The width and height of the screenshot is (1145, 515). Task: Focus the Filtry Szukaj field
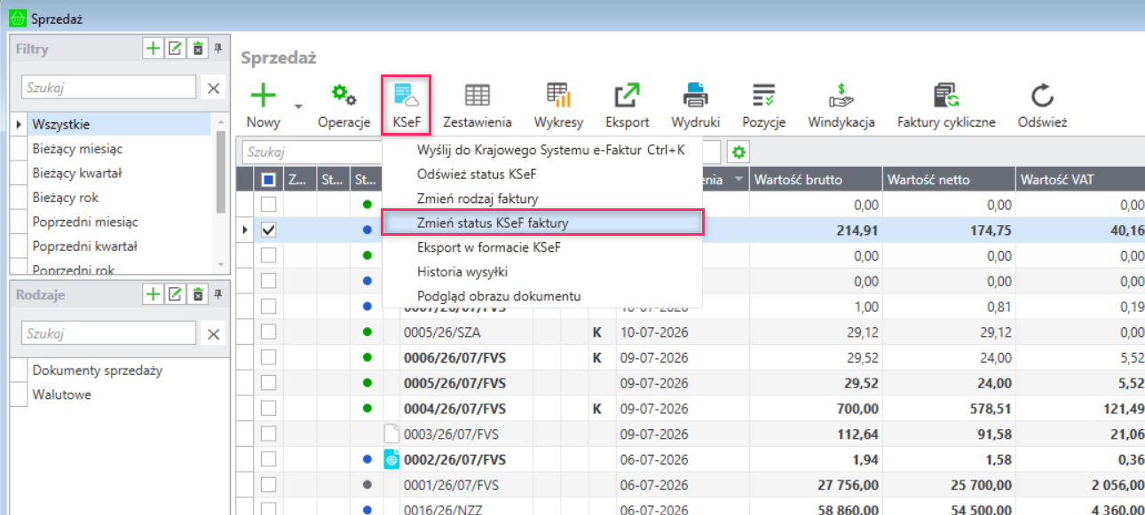108,88
